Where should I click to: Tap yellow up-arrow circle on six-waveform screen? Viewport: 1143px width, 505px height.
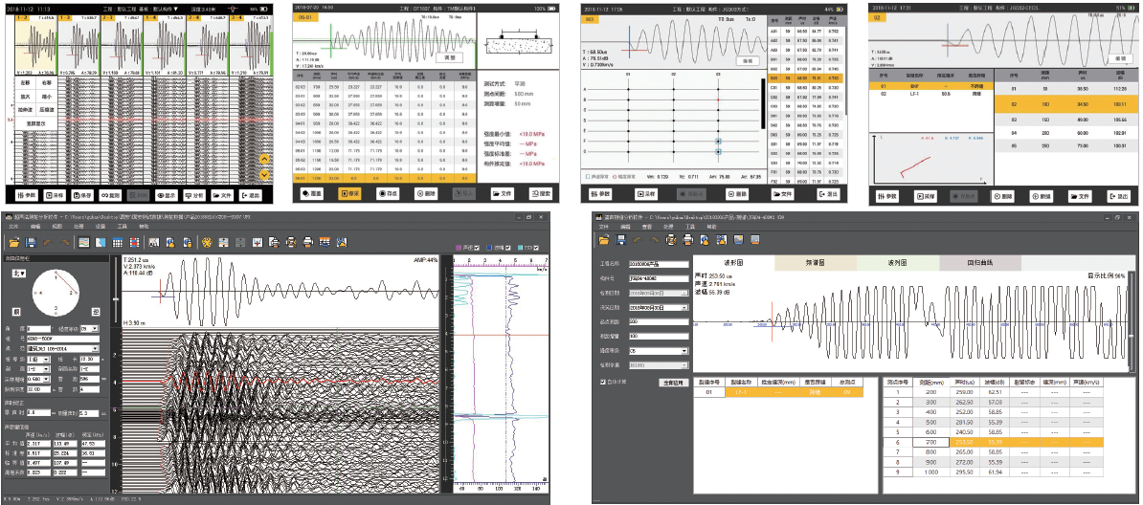tap(264, 160)
